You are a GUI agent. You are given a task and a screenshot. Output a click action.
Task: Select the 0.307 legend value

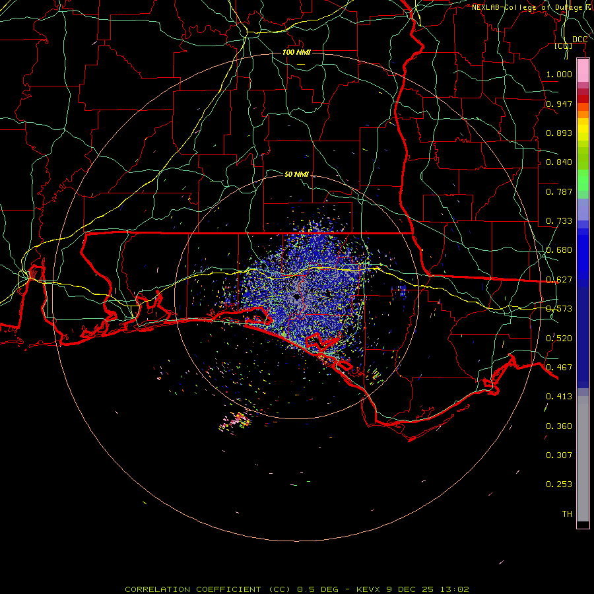pos(559,455)
